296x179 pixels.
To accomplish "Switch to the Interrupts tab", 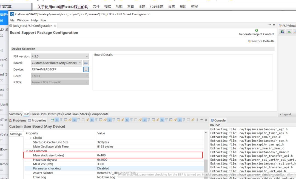I will [x=55, y=114].
